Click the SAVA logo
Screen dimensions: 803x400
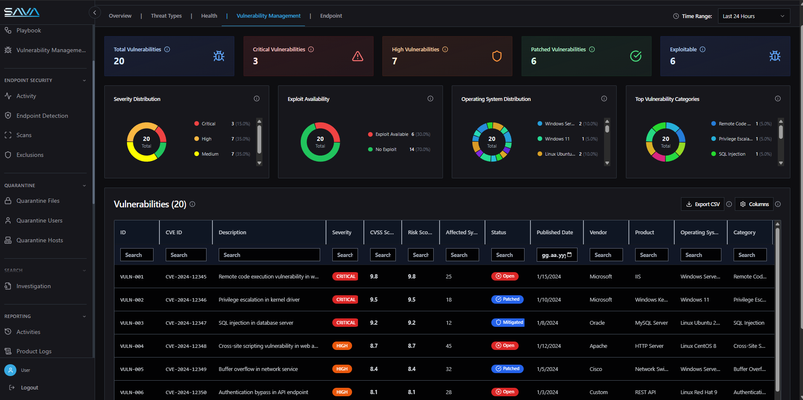[x=22, y=12]
